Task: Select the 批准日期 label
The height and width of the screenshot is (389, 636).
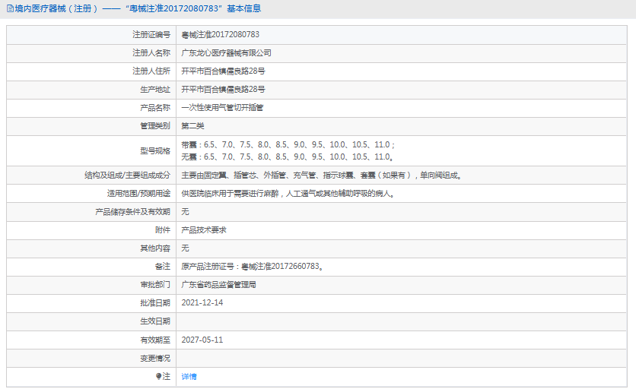Action: coord(155,303)
